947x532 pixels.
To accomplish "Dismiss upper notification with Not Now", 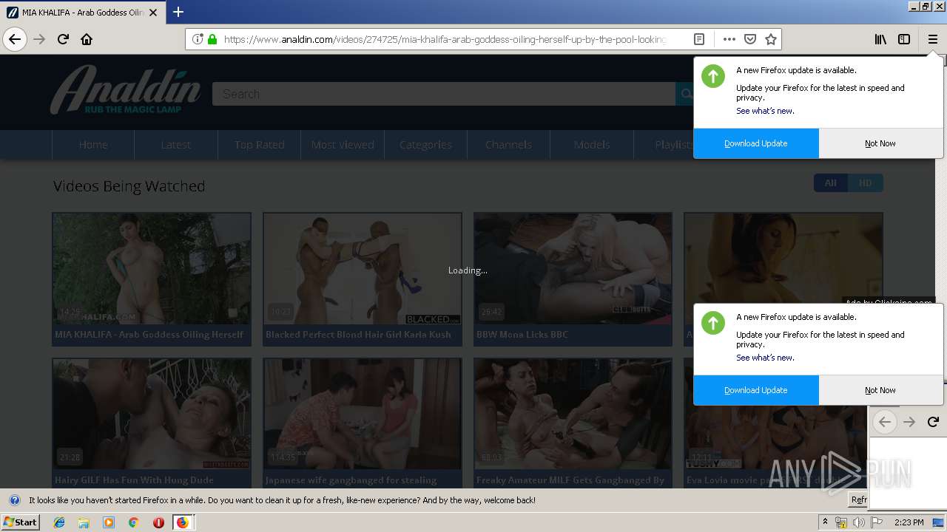I will (880, 143).
